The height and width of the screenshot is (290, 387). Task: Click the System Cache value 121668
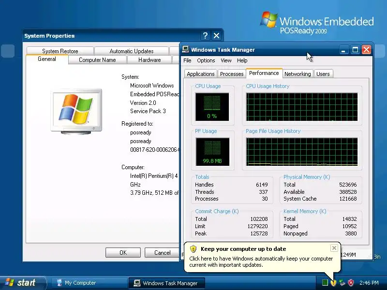pyautogui.click(x=348, y=199)
